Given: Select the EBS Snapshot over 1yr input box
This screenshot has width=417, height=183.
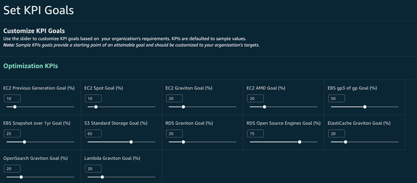Looking at the screenshot, I should 12,133.
